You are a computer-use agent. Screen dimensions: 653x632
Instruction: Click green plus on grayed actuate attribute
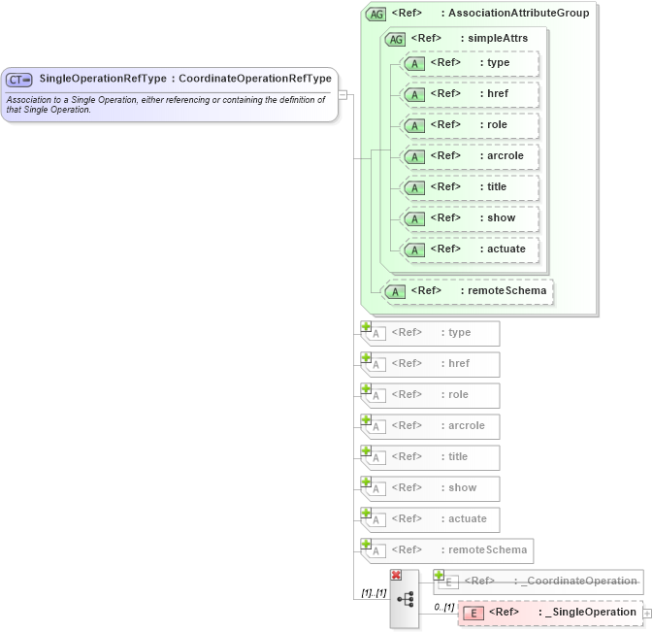tap(366, 513)
